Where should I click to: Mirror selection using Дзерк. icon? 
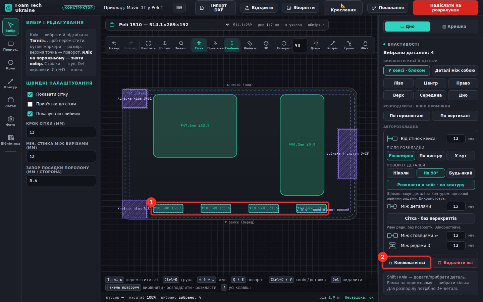point(316,45)
